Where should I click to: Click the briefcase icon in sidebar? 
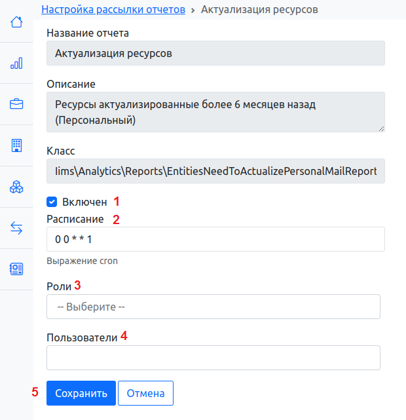(x=16, y=104)
